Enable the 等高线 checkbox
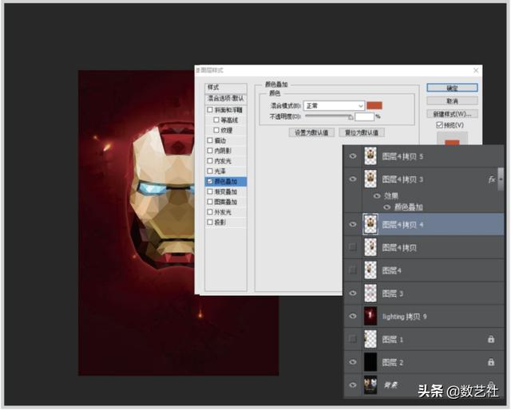Image resolution: width=511 pixels, height=410 pixels. point(216,120)
